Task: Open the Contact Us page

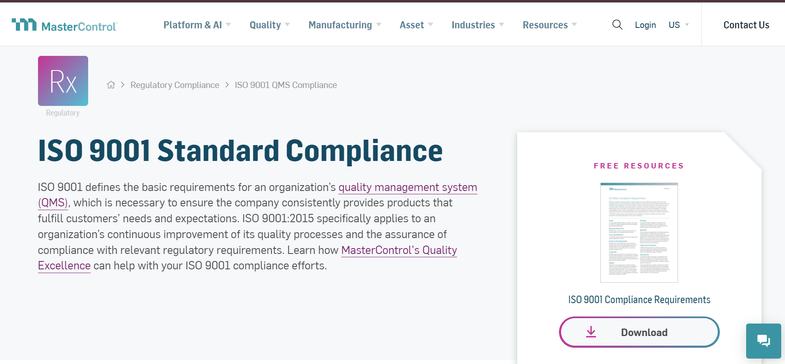Action: 746,25
